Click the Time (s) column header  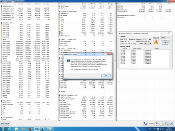[125, 49]
